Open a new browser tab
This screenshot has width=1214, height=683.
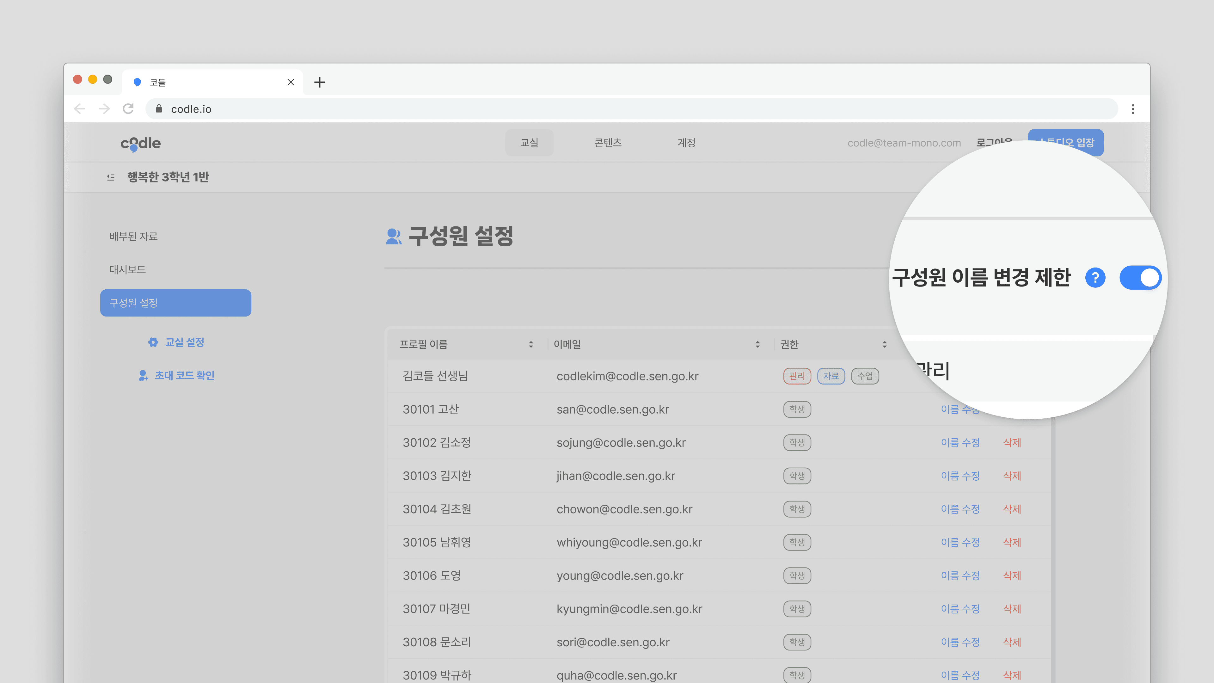pyautogui.click(x=320, y=82)
